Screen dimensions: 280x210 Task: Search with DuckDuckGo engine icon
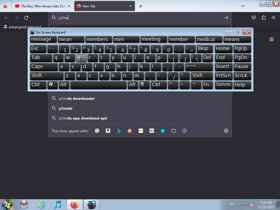[x=130, y=131]
